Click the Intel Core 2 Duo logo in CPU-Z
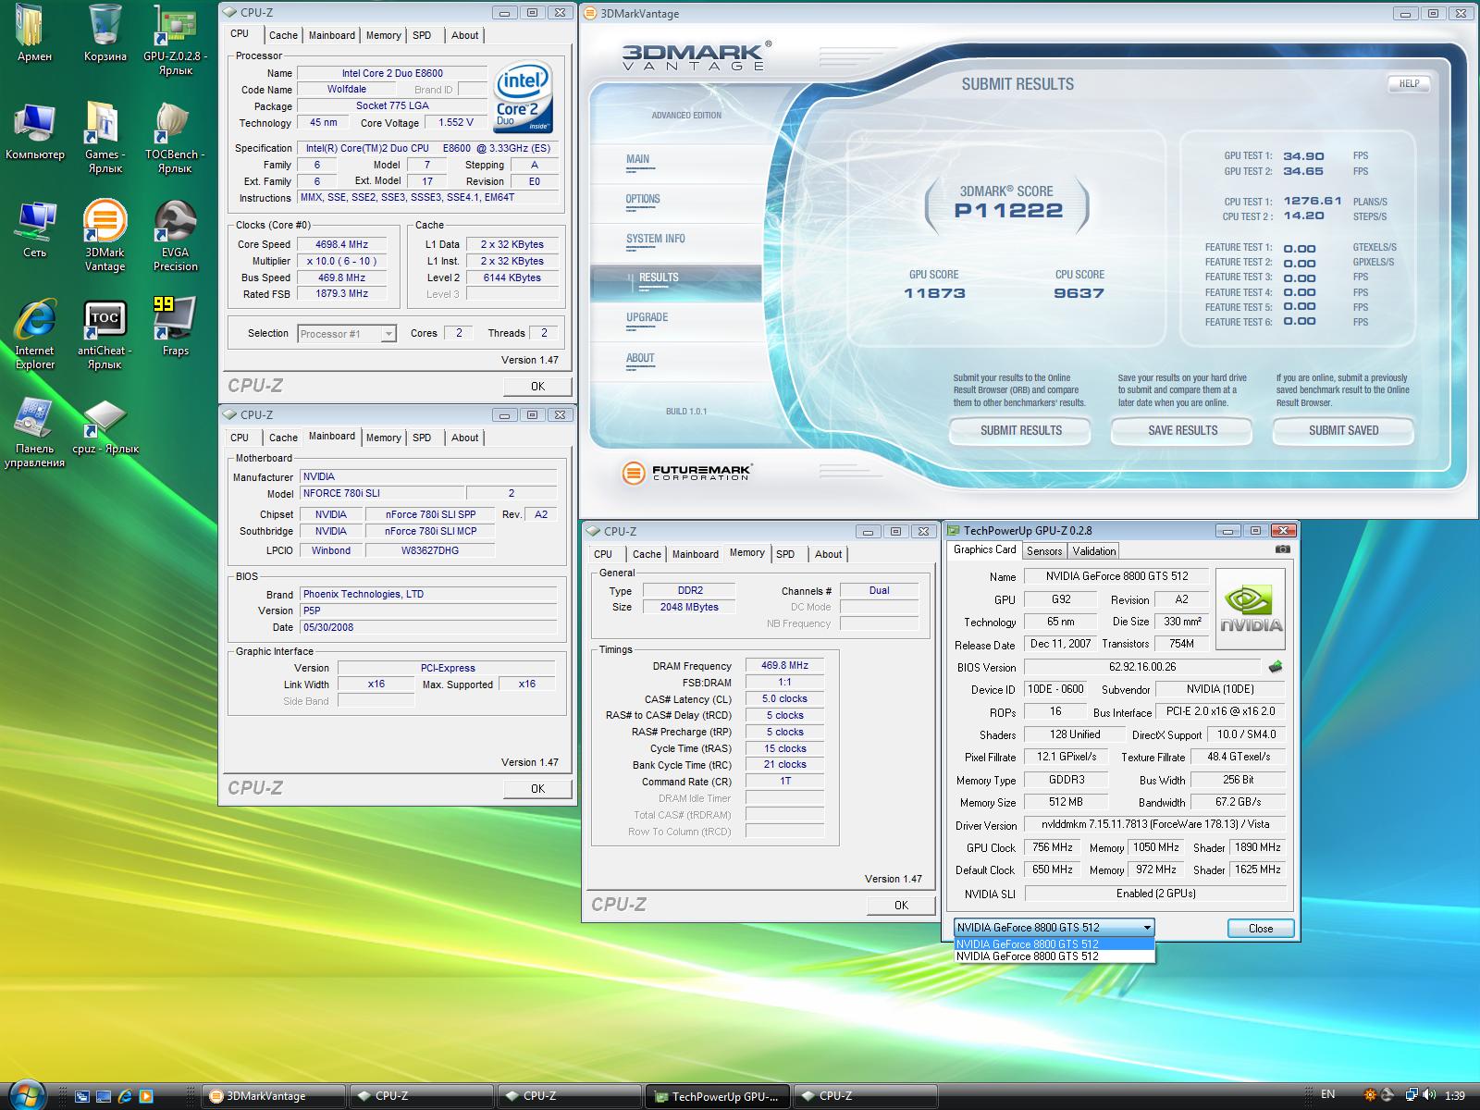Image resolution: width=1480 pixels, height=1110 pixels. click(x=522, y=96)
